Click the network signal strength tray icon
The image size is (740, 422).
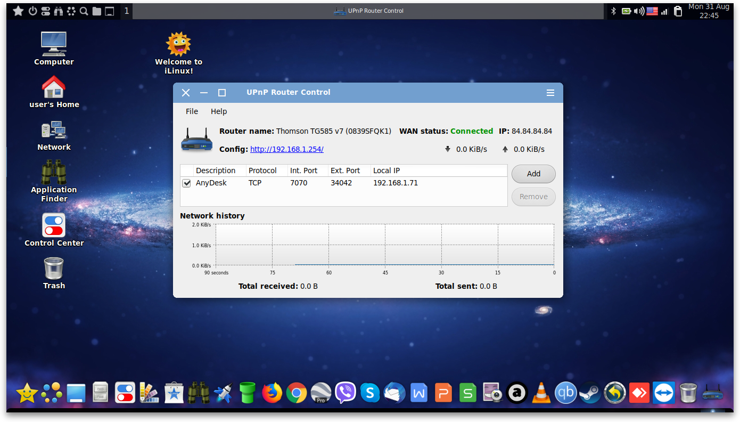[x=664, y=11]
